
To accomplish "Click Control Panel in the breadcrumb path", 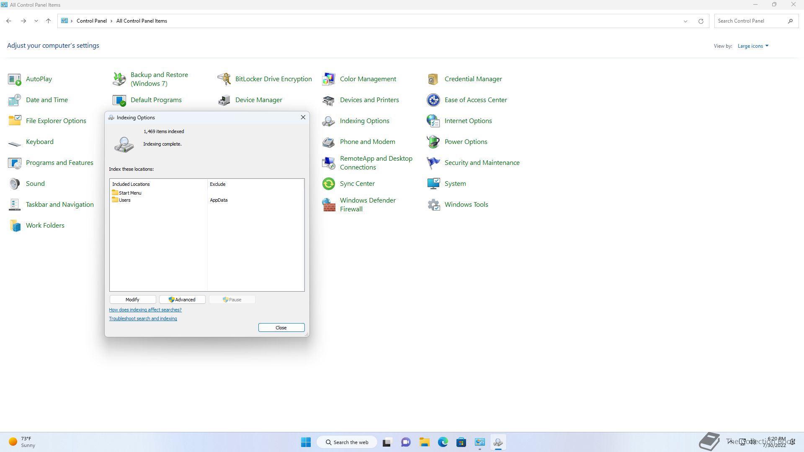I will click(92, 21).
